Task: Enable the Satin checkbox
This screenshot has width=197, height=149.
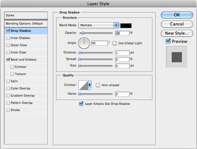Action: (8, 81)
